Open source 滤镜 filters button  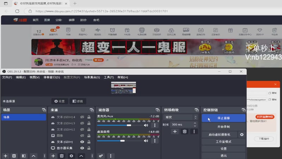(78, 101)
